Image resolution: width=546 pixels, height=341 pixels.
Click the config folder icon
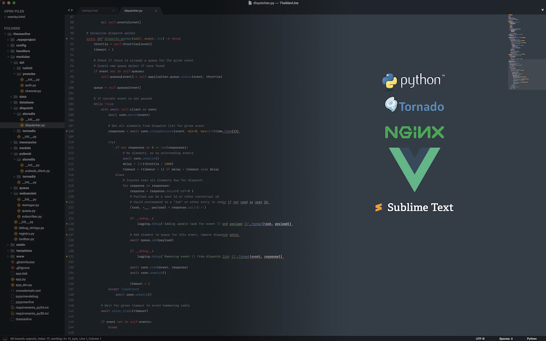coord(13,45)
